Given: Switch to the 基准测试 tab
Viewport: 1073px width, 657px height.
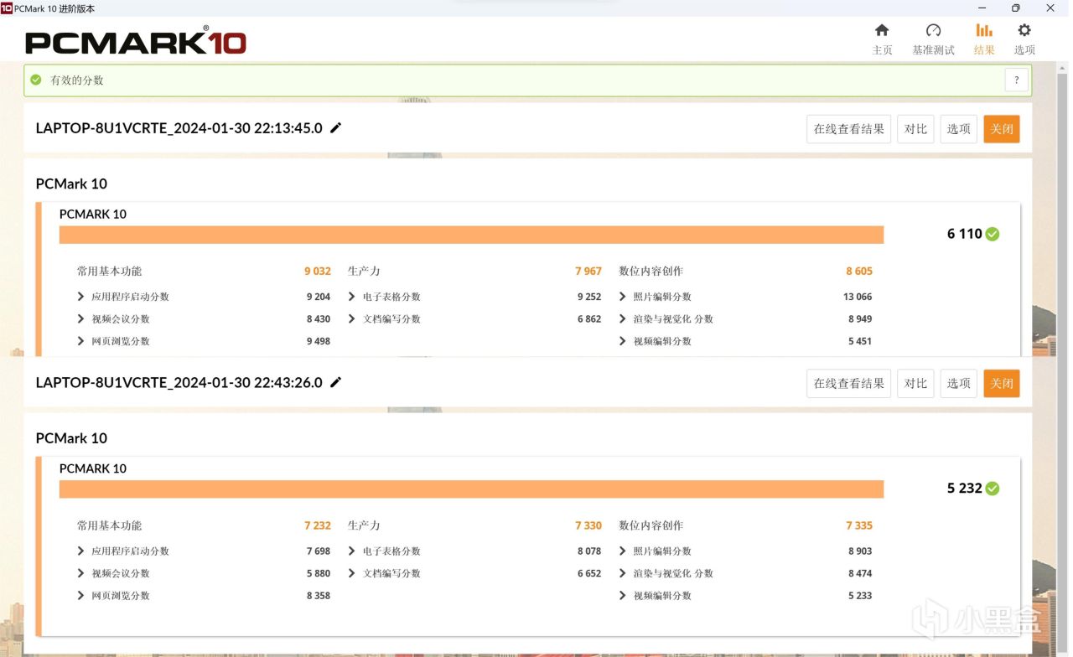Looking at the screenshot, I should (x=933, y=39).
